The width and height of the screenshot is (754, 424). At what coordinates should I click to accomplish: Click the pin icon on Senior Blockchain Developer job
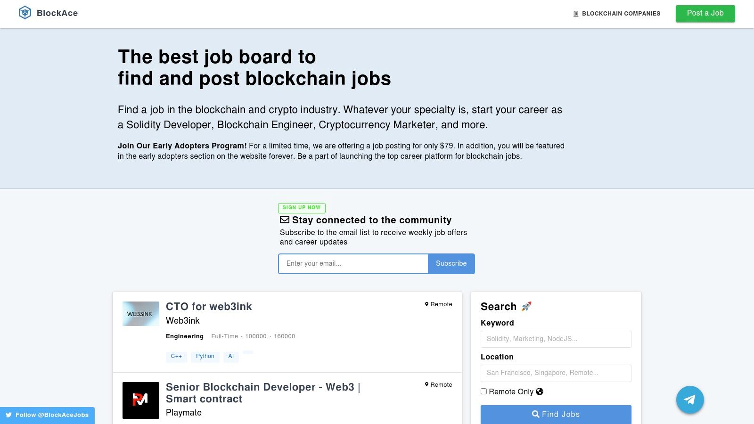tap(427, 384)
